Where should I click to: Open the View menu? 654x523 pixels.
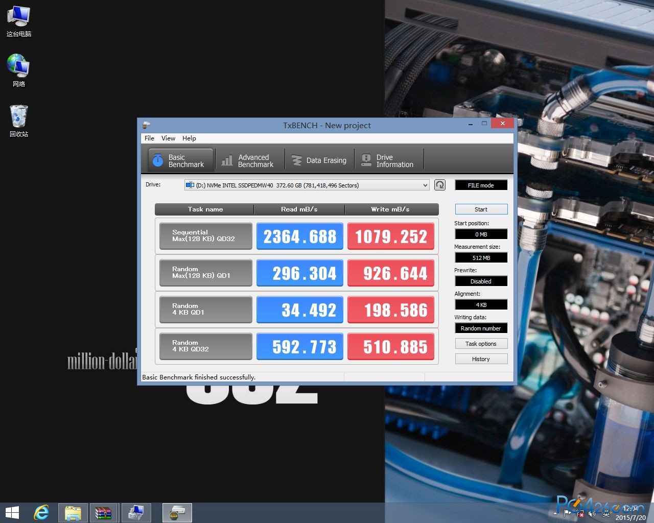[168, 138]
